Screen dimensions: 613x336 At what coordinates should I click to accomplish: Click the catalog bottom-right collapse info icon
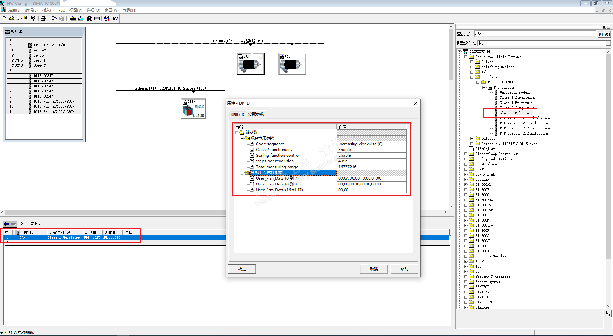pyautogui.click(x=608, y=313)
